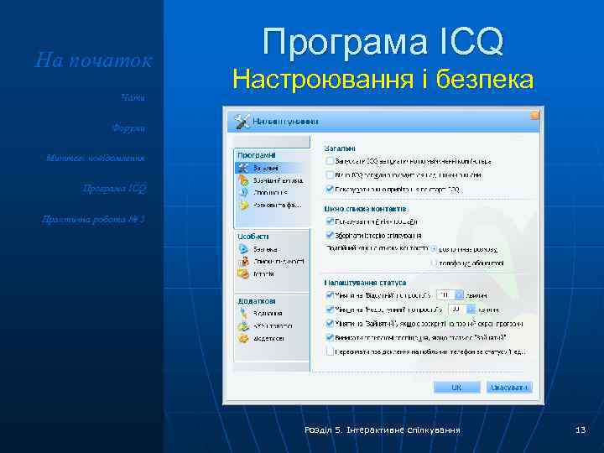The width and height of the screenshot is (604, 453).
Task: Click the Додатки icon under Додаткові
Action: click(243, 338)
